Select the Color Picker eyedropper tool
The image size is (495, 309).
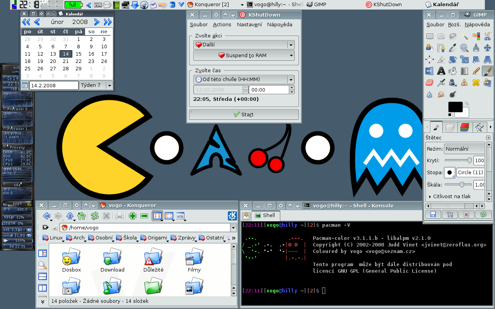453,48
